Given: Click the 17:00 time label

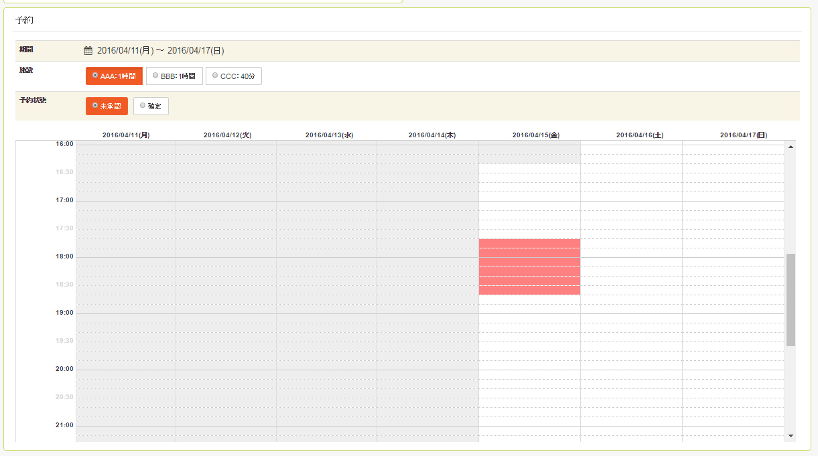Looking at the screenshot, I should (65, 200).
